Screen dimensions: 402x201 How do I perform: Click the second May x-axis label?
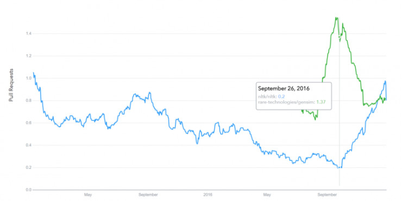coord(267,194)
